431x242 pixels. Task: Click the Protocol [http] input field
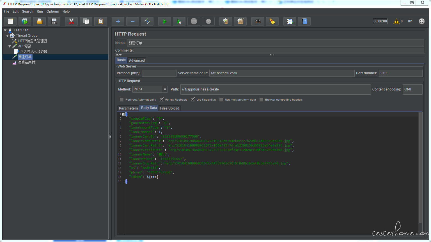pyautogui.click(x=159, y=73)
